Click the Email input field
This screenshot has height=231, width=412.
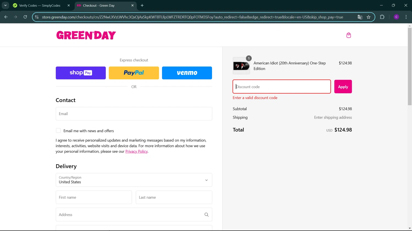point(134,114)
